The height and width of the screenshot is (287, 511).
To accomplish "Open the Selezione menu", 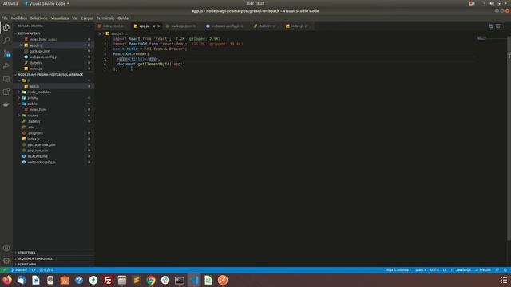I will [39, 18].
